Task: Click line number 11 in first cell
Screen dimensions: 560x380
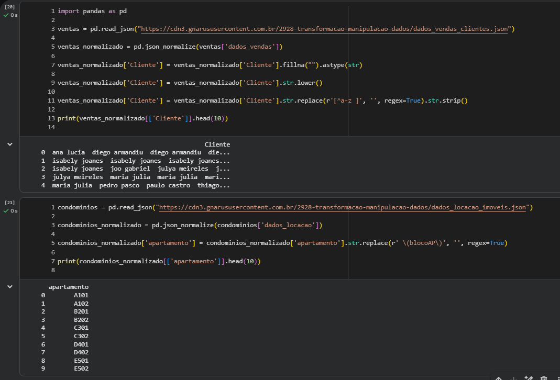Action: click(x=51, y=100)
